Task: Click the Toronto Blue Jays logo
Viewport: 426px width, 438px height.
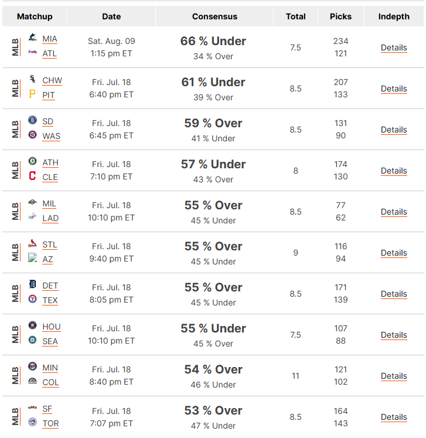Action: [x=32, y=422]
